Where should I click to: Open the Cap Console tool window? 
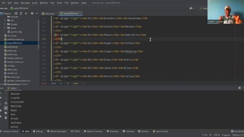[161, 131]
